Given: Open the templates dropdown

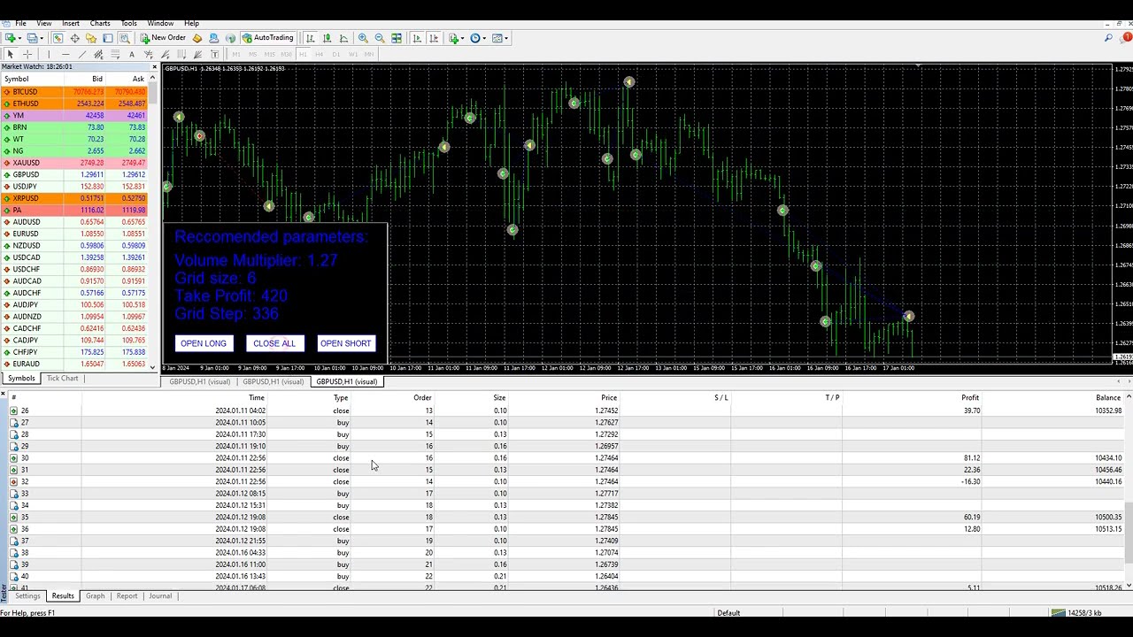Looking at the screenshot, I should [x=500, y=38].
